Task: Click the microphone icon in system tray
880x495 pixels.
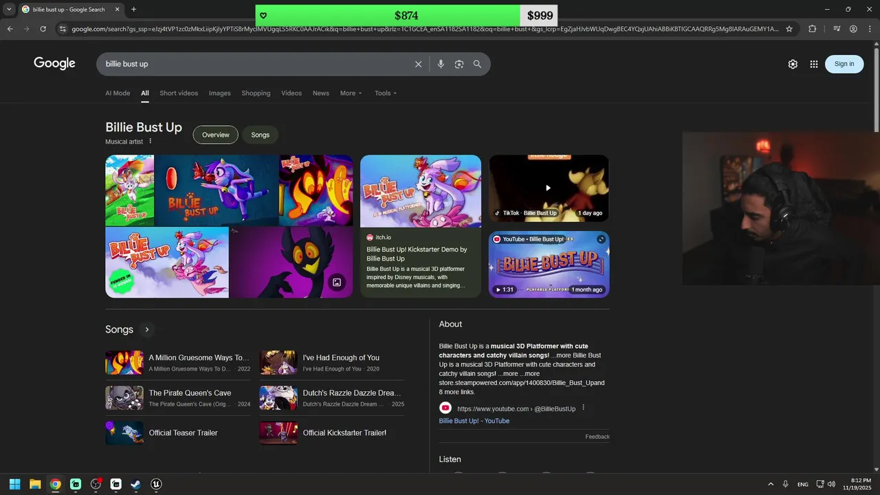Action: click(x=785, y=484)
